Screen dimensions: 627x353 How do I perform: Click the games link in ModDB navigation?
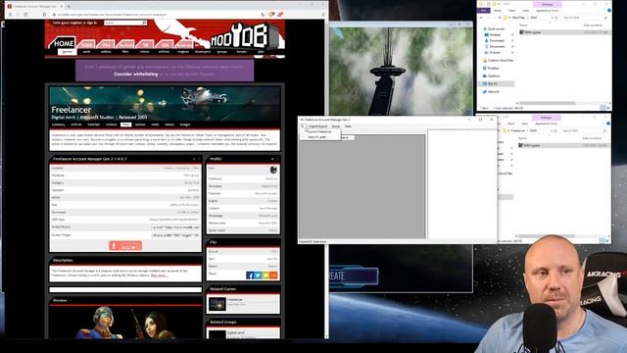[x=68, y=52]
